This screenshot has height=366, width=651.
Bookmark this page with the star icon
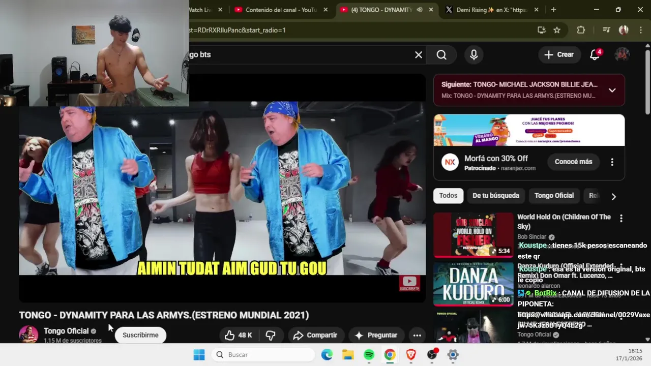tap(557, 30)
